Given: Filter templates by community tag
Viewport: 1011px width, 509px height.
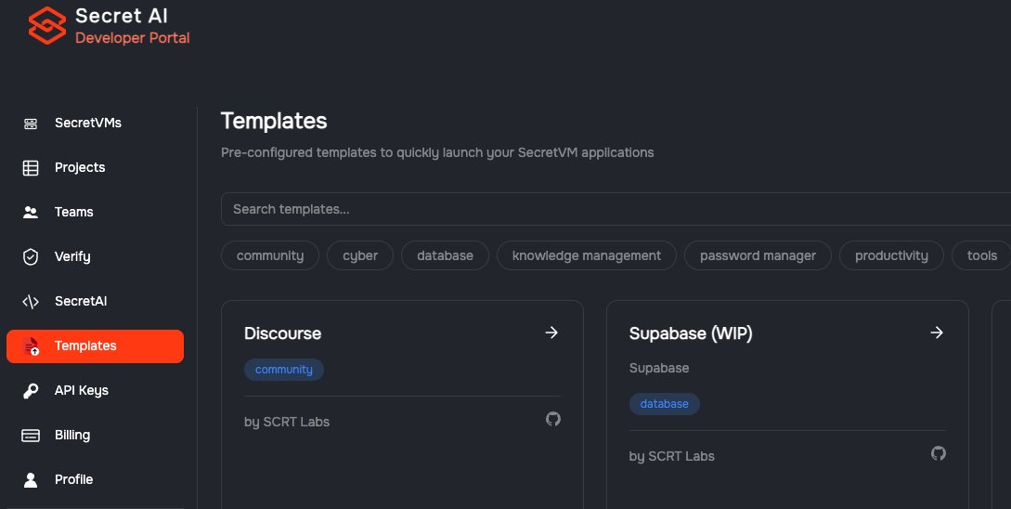Looking at the screenshot, I should coord(270,255).
